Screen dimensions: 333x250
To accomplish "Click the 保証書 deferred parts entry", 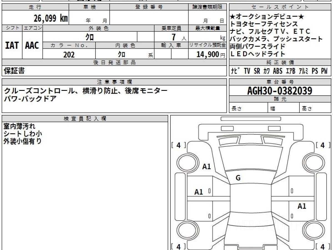I will point(14,71).
